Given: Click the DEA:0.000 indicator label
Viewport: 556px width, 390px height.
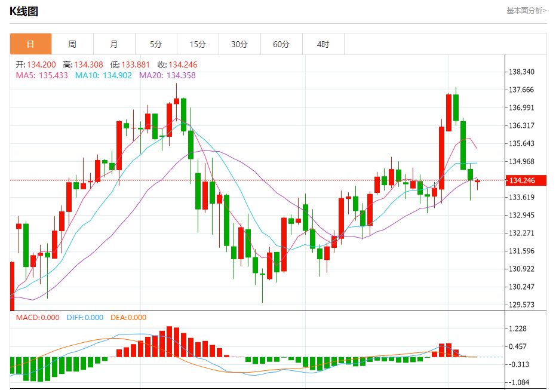Looking at the screenshot, I should (128, 318).
